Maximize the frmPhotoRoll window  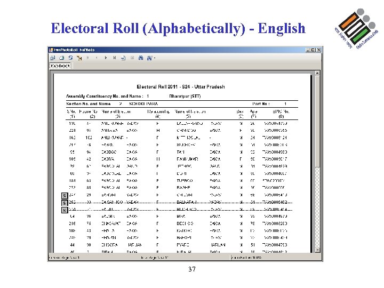point(313,50)
